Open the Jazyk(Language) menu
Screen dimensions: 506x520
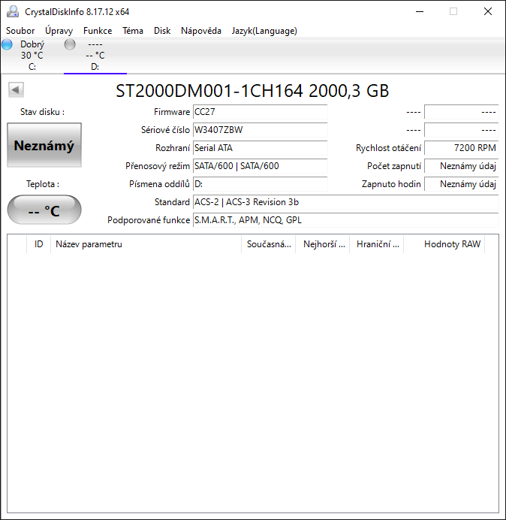tap(264, 31)
